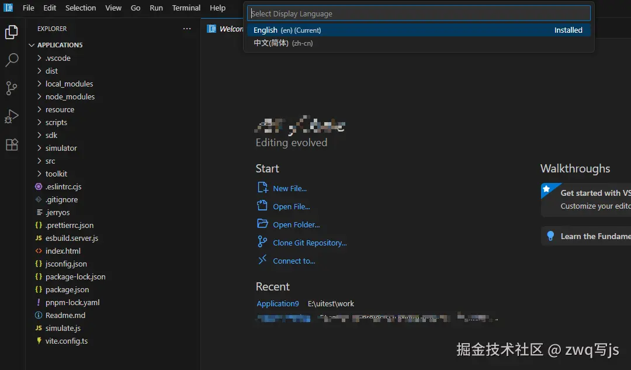Expand the resource folder
The image size is (631, 370).
coord(39,109)
